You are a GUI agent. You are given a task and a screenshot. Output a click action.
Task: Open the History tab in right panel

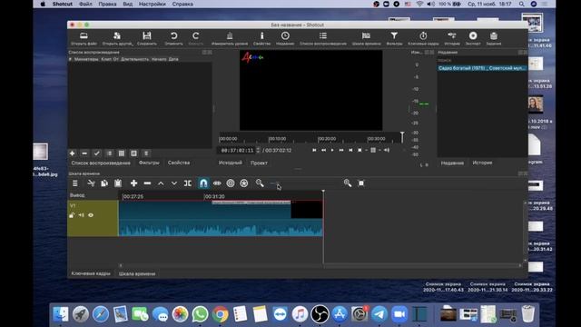482,163
